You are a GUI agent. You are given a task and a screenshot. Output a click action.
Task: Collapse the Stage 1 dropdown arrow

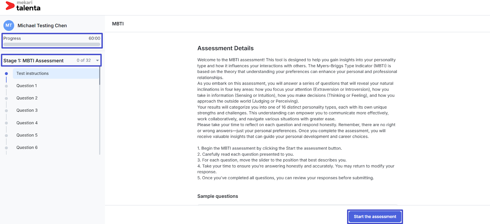(x=97, y=60)
